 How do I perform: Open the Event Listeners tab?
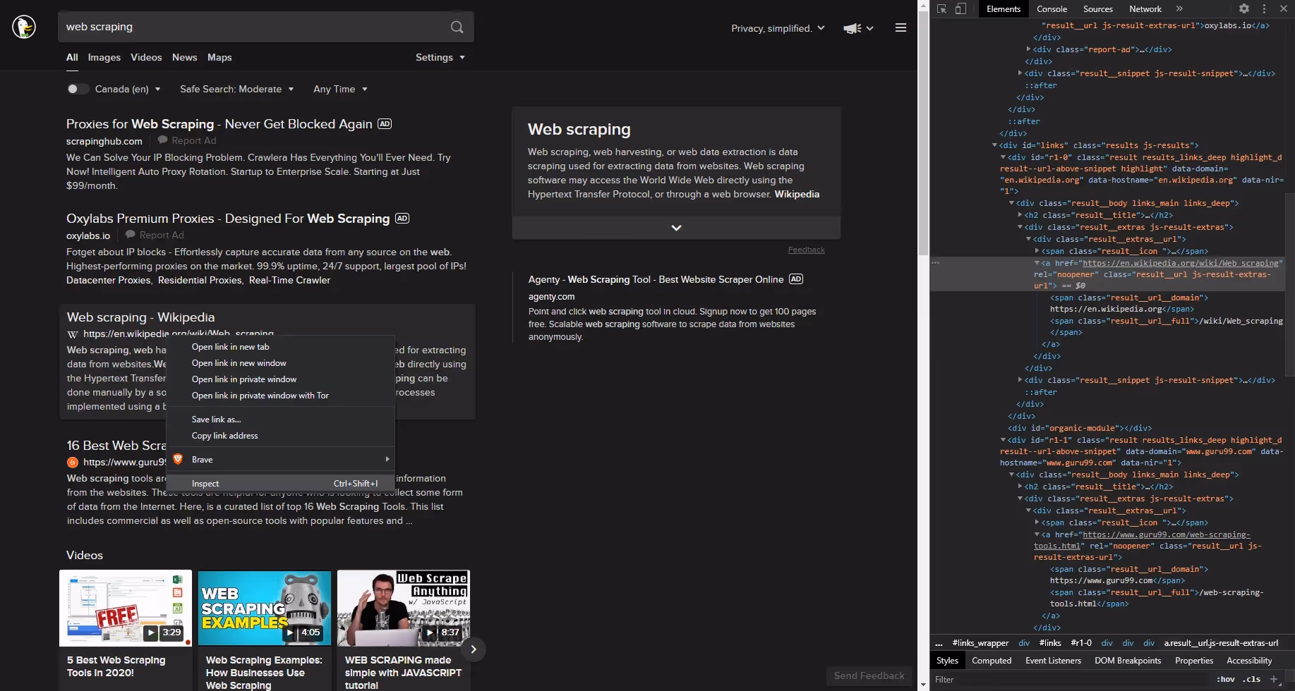(1053, 661)
